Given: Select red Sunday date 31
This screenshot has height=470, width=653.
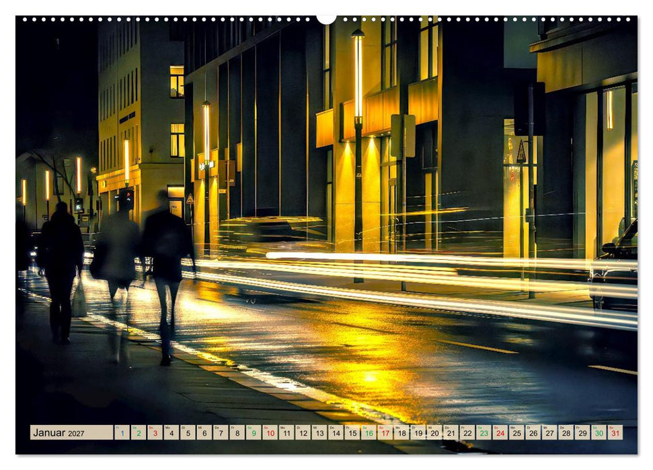Looking at the screenshot, I should [615, 432].
